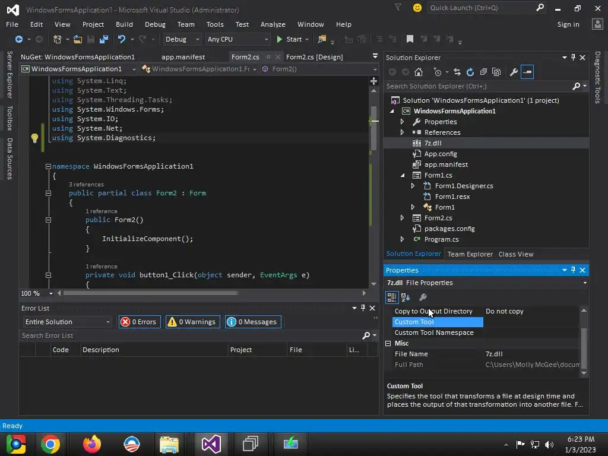The width and height of the screenshot is (608, 456).
Task: Expand the Program.cs node
Action: coord(402,239)
